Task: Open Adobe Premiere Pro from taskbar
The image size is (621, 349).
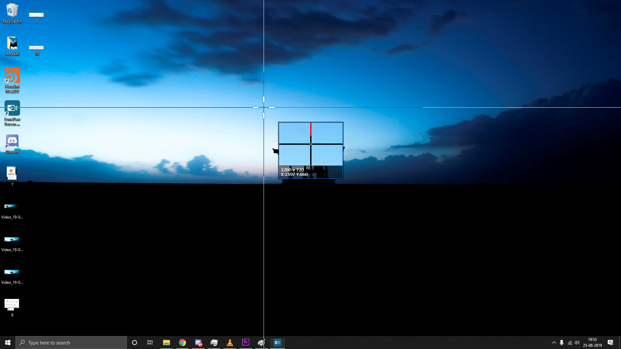Action: [x=246, y=342]
